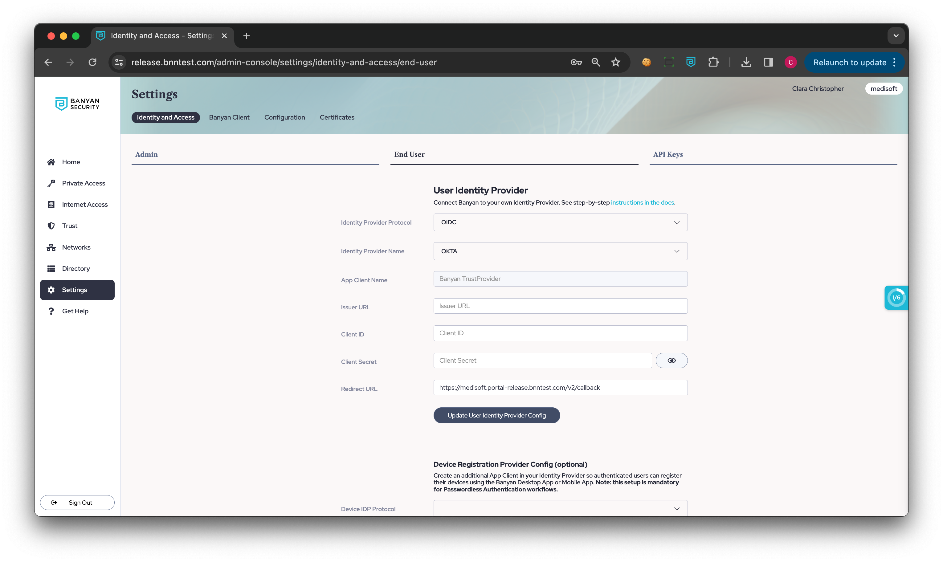The height and width of the screenshot is (562, 943).
Task: Expand Device IDP Protocol dropdown
Action: 560,509
